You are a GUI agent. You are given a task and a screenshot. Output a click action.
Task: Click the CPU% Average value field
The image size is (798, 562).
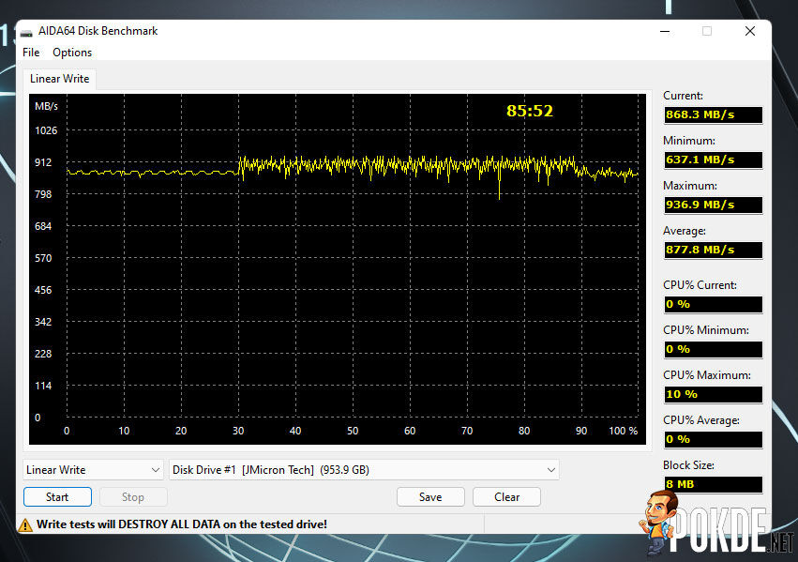pos(713,439)
